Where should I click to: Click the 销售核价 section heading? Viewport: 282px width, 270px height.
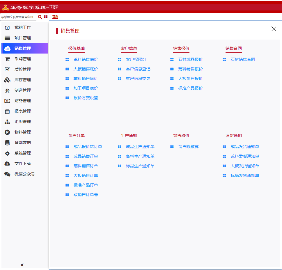[x=181, y=136]
